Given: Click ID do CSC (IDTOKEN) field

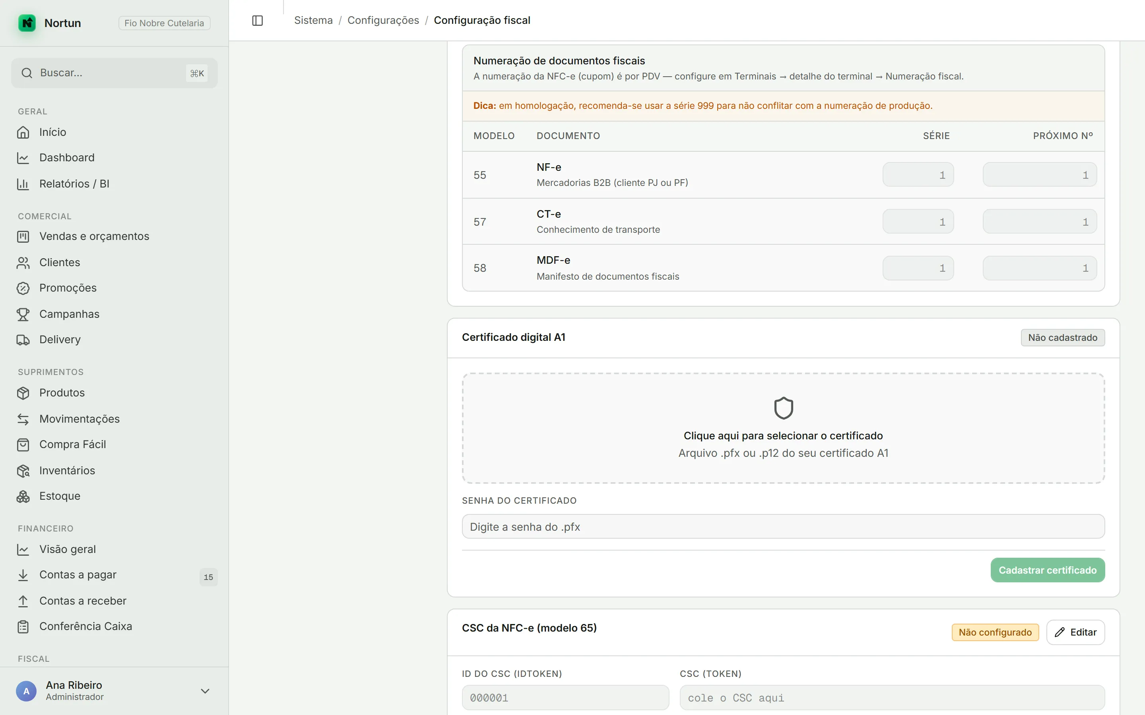Looking at the screenshot, I should 565,698.
